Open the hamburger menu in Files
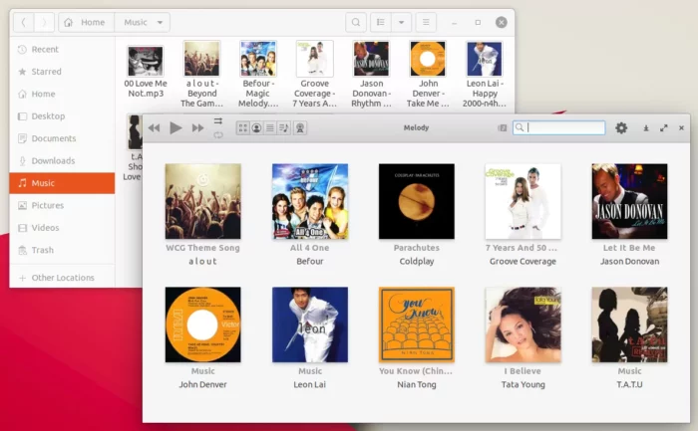Screen dimensions: 698x431 [x=426, y=22]
